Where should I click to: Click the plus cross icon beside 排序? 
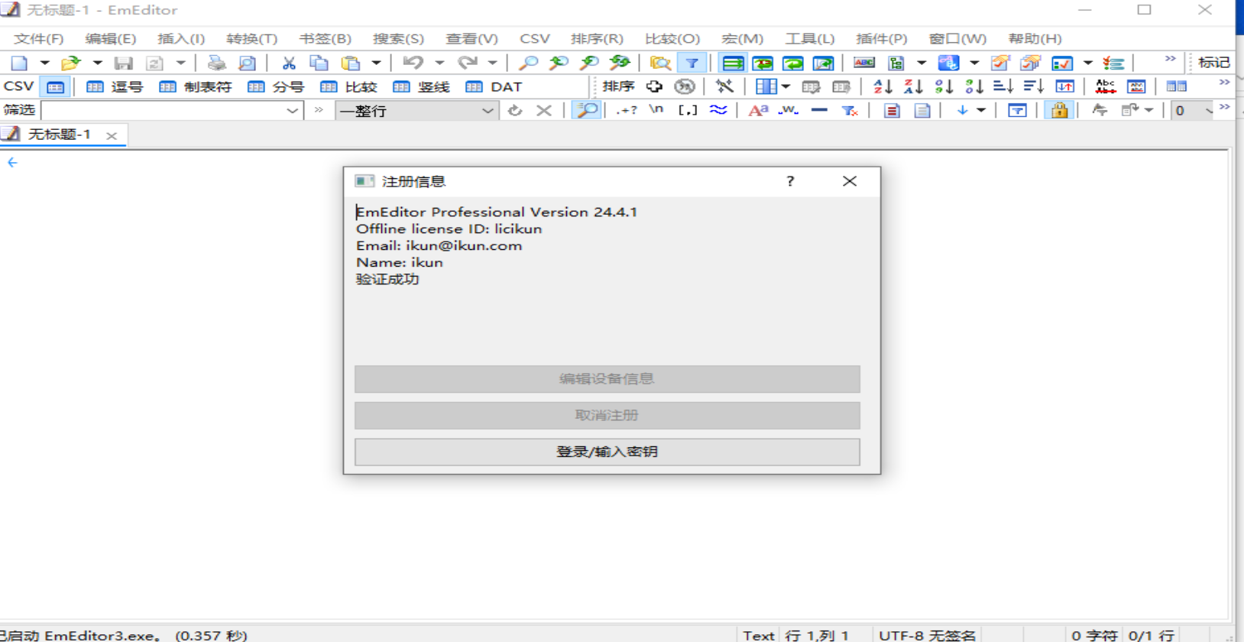[x=654, y=86]
